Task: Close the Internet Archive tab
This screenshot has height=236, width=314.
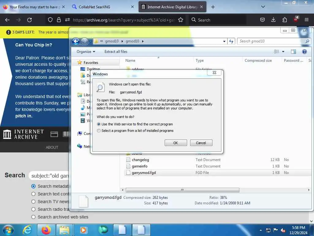Action: pos(201,7)
